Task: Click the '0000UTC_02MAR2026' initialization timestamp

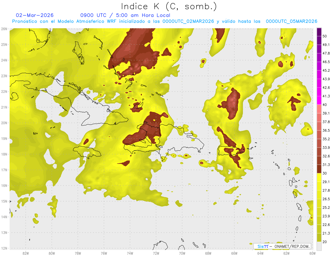Action: tap(188, 21)
